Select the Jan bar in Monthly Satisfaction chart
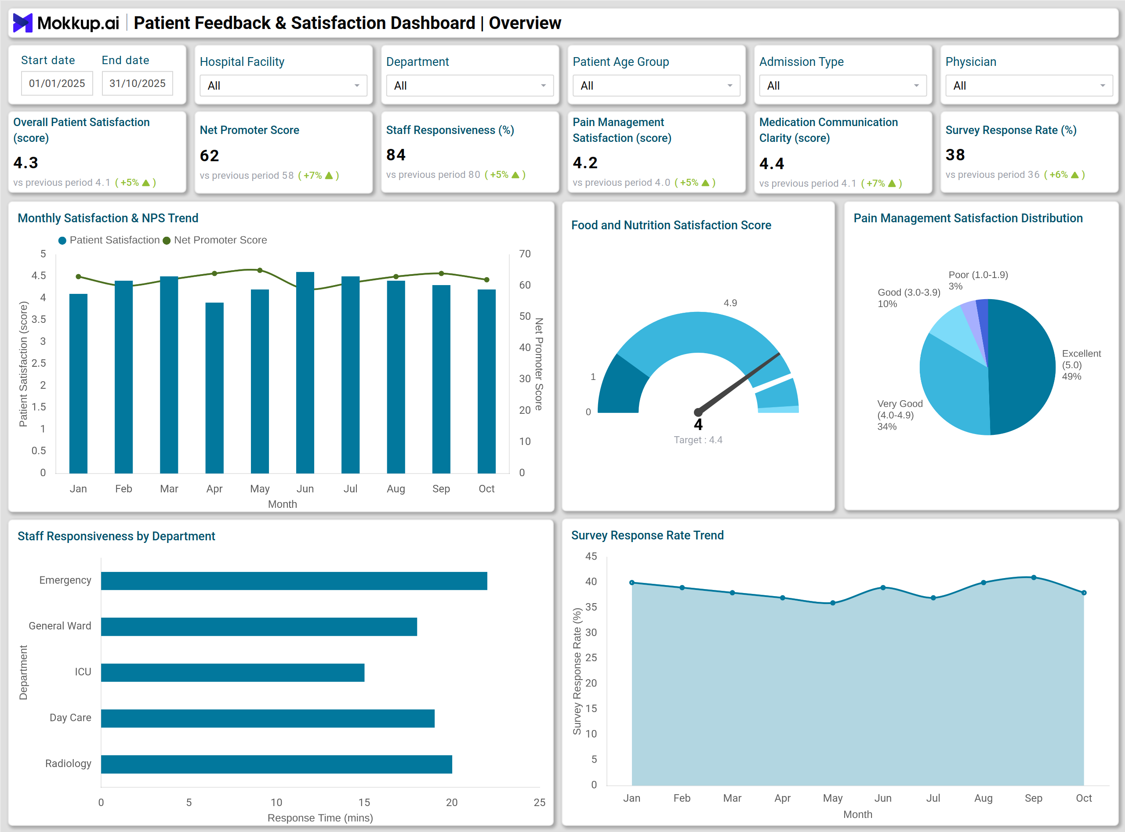This screenshot has height=832, width=1125. pos(78,384)
